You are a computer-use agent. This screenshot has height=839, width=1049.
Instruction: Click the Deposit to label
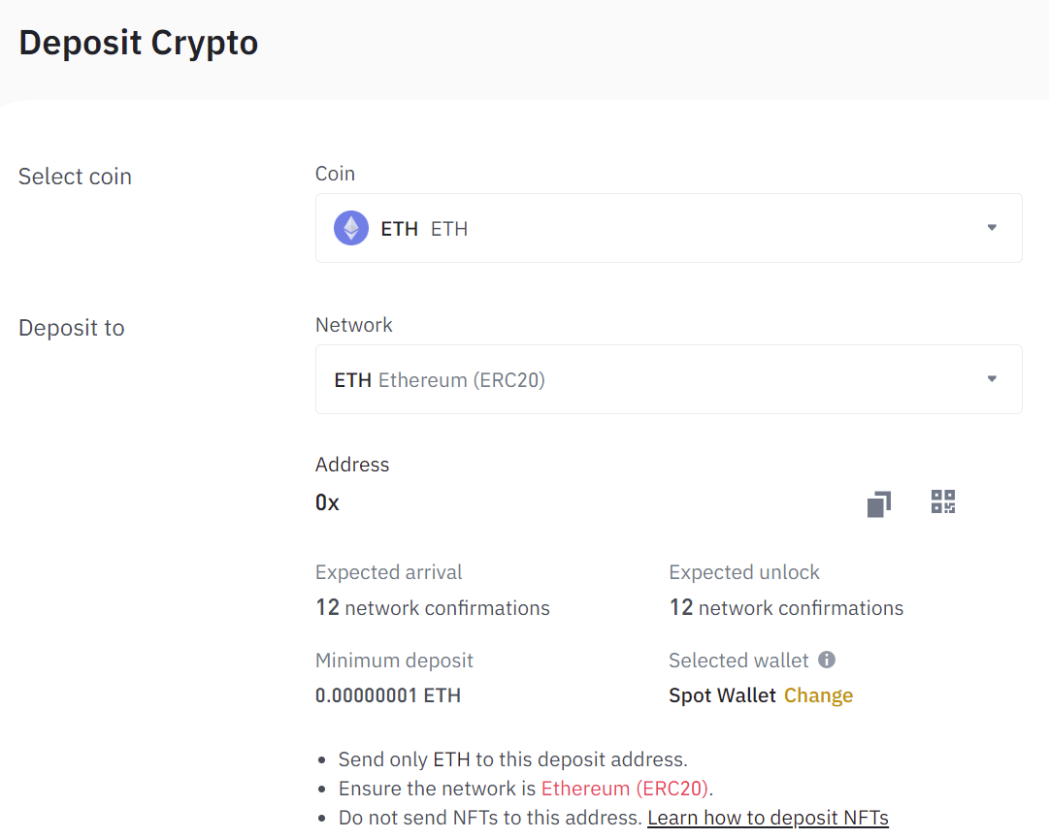[72, 328]
